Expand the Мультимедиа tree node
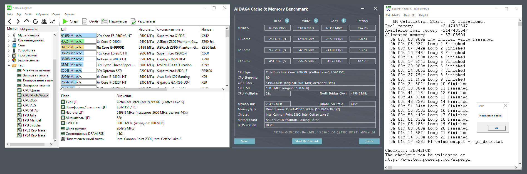The image size is (527, 174). coord(9,36)
